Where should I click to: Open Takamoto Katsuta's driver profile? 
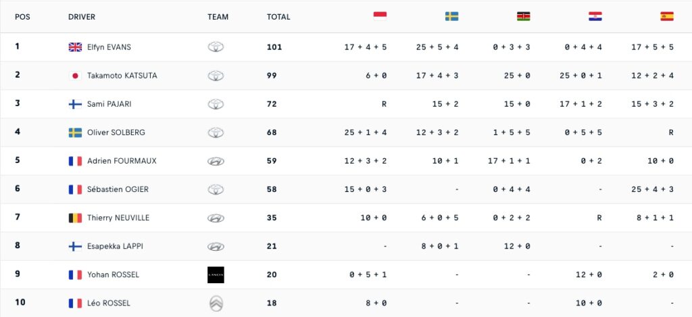122,76
